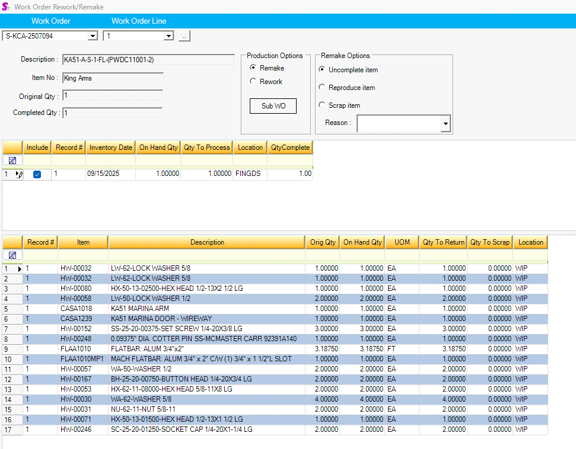Screen dimensions: 576x449
Task: Select the Reproduce item option
Action: tap(322, 87)
